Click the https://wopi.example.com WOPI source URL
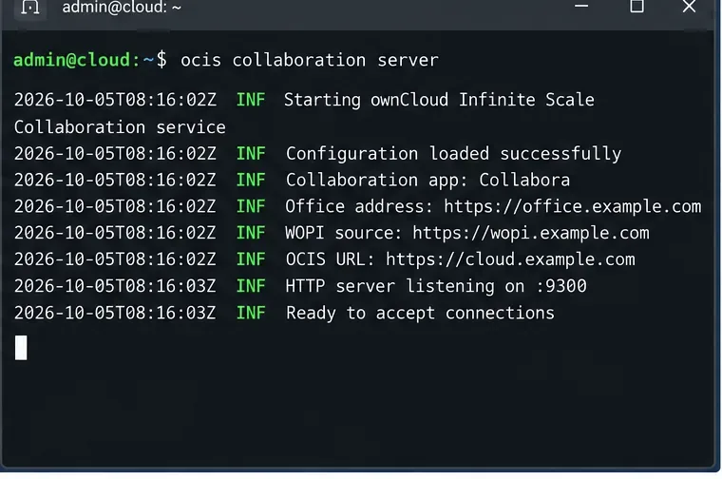 coord(531,233)
